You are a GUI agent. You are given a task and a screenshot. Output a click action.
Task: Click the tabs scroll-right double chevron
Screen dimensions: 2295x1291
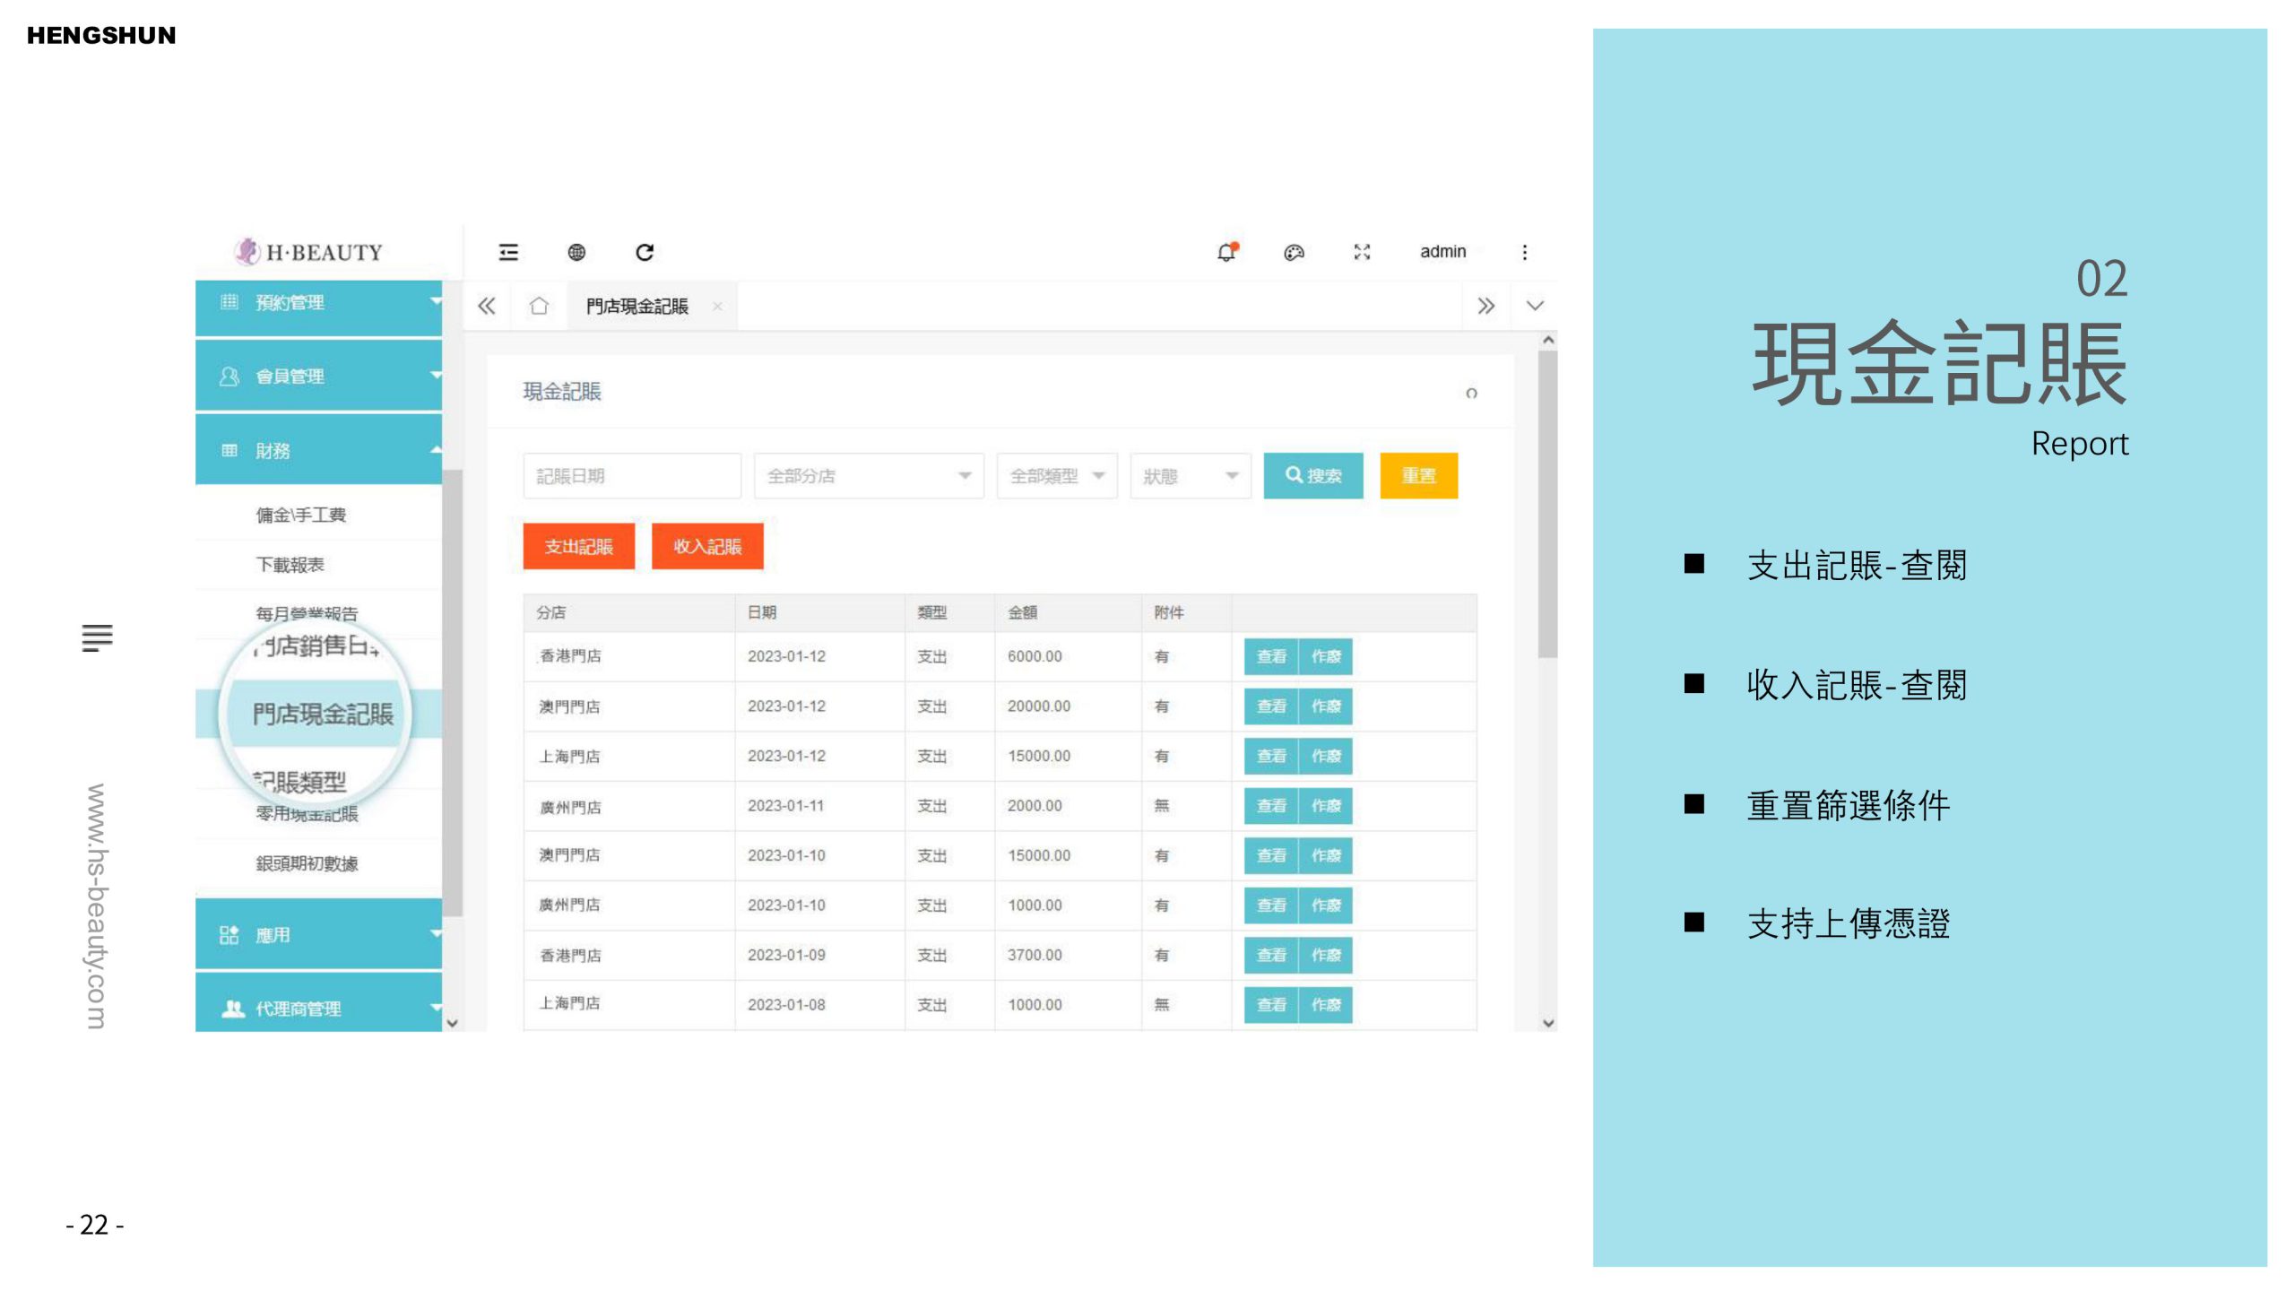click(1485, 306)
